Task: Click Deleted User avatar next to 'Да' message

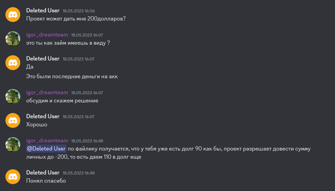Action: [x=13, y=63]
